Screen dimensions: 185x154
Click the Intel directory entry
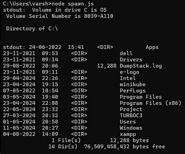pyautogui.click(x=128, y=78)
